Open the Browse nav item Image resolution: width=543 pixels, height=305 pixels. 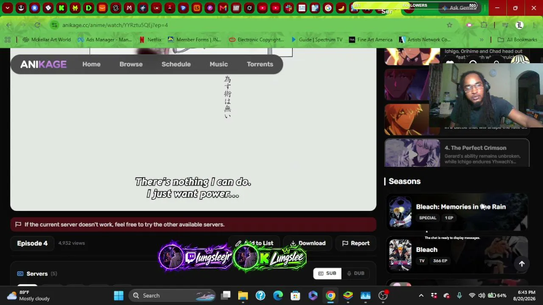131,64
